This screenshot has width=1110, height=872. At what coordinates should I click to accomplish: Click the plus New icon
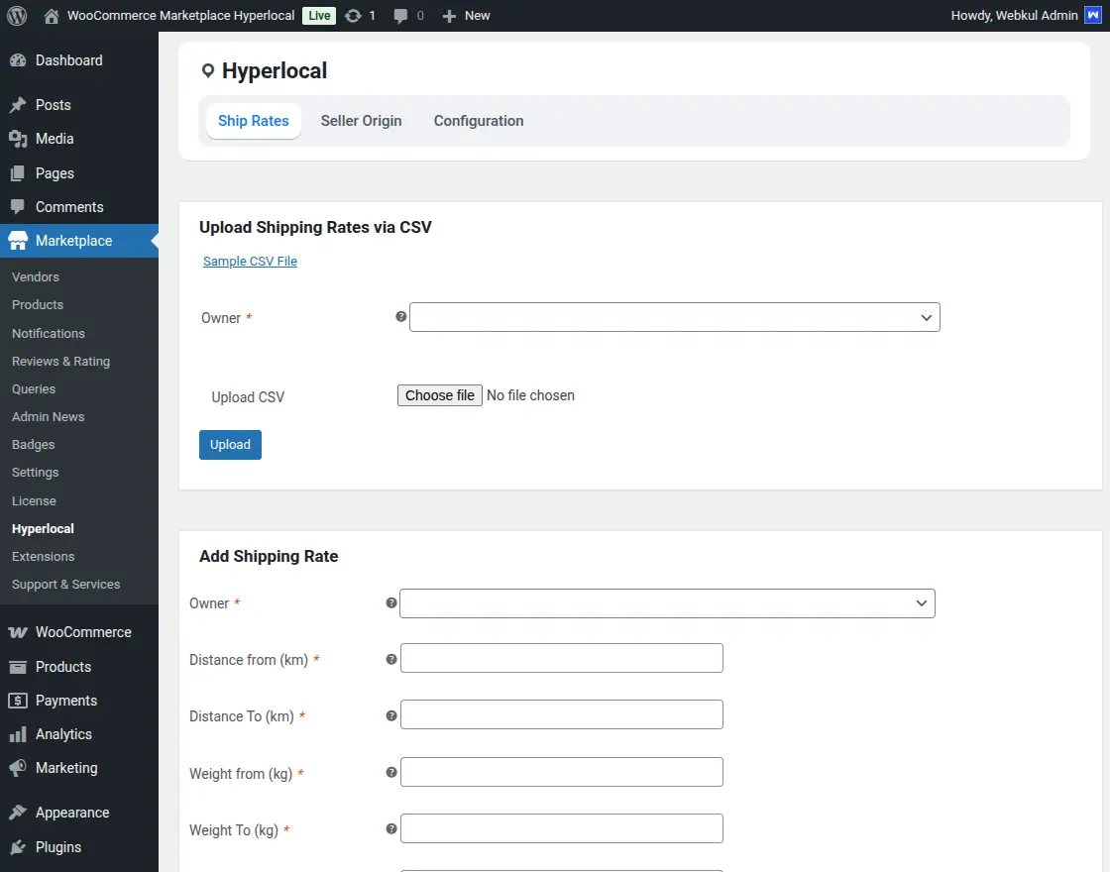tap(449, 16)
